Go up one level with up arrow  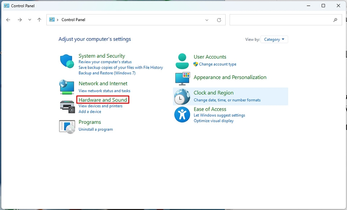39,20
